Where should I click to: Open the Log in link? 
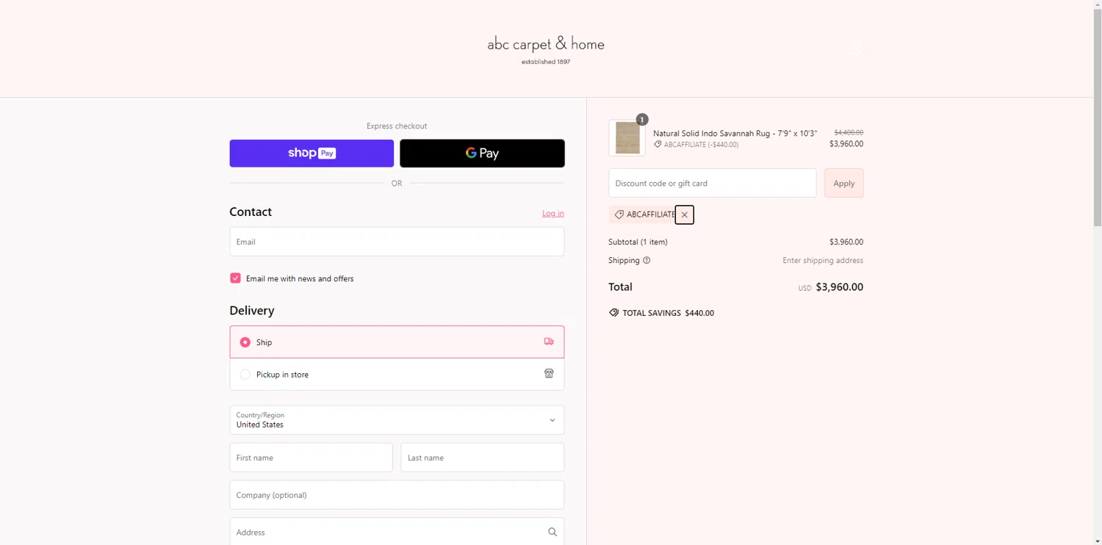pos(553,213)
